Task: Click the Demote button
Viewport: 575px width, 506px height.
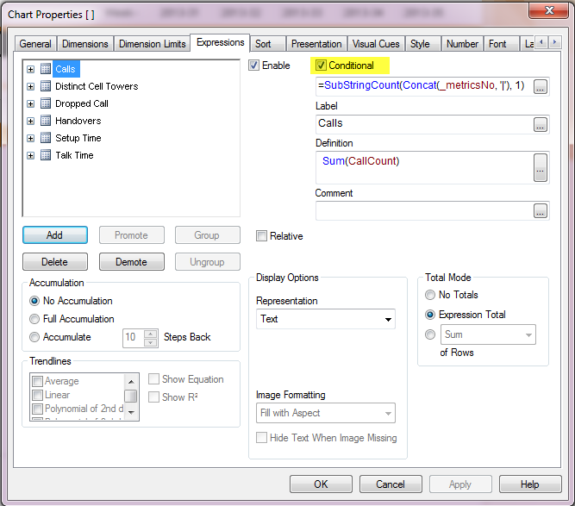Action: (x=132, y=262)
